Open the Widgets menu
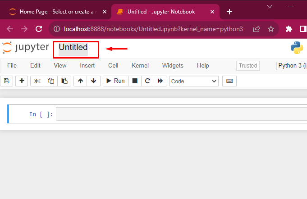 click(173, 65)
